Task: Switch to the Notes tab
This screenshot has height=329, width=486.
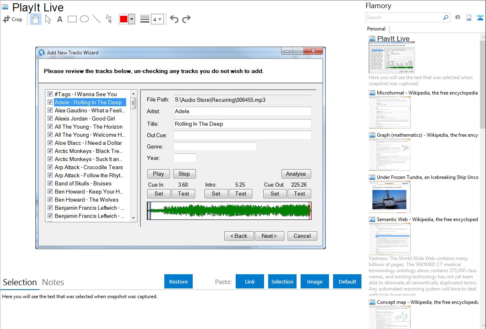Action: (x=53, y=282)
